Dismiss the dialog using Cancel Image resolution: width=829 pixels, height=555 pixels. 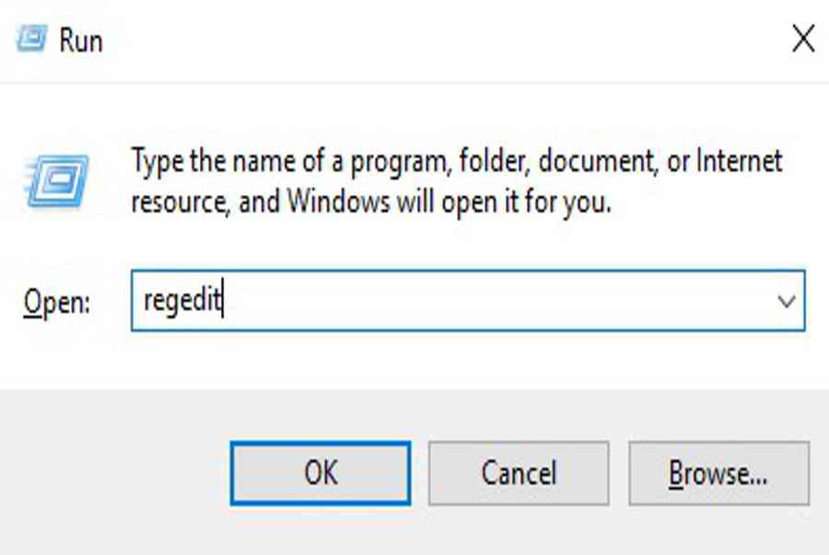519,473
